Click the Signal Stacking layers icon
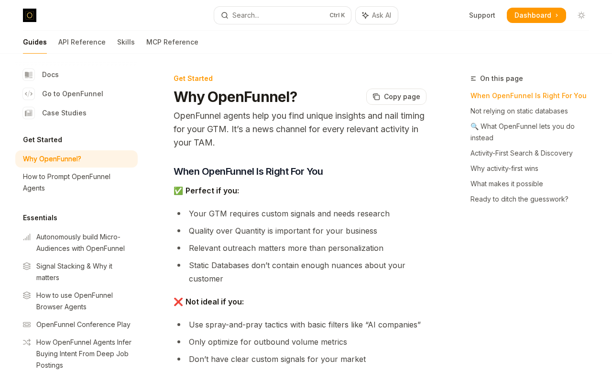 [x=27, y=266]
